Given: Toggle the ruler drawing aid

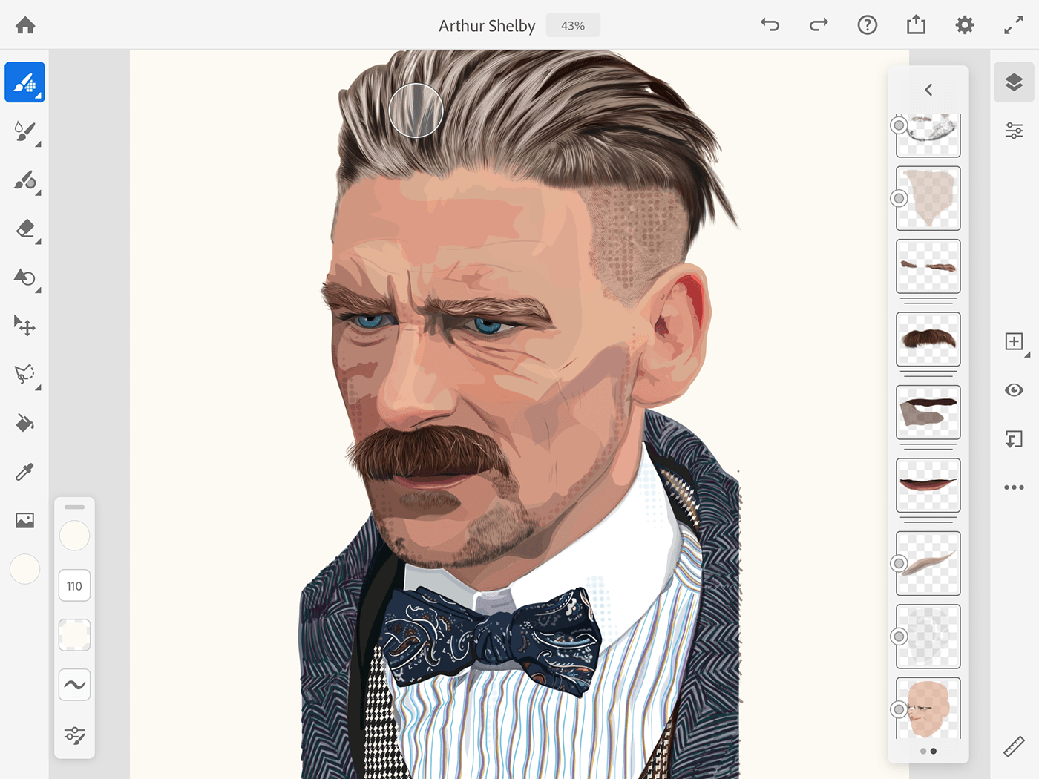Looking at the screenshot, I should [1014, 746].
